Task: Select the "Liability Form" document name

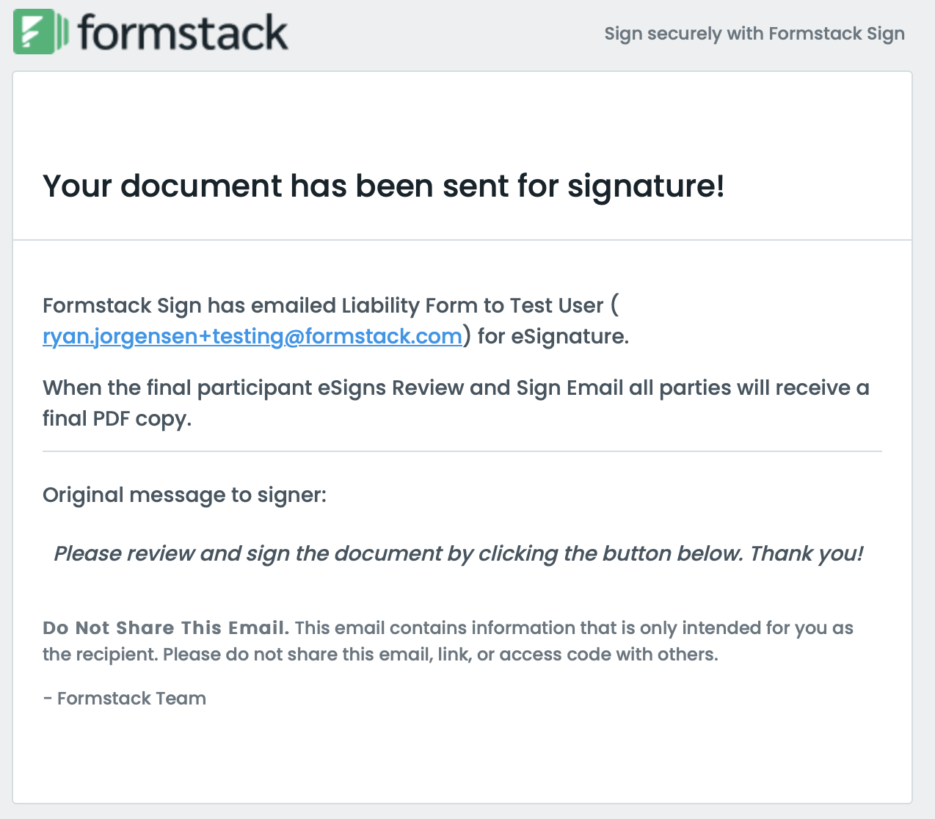Action: pyautogui.click(x=410, y=305)
